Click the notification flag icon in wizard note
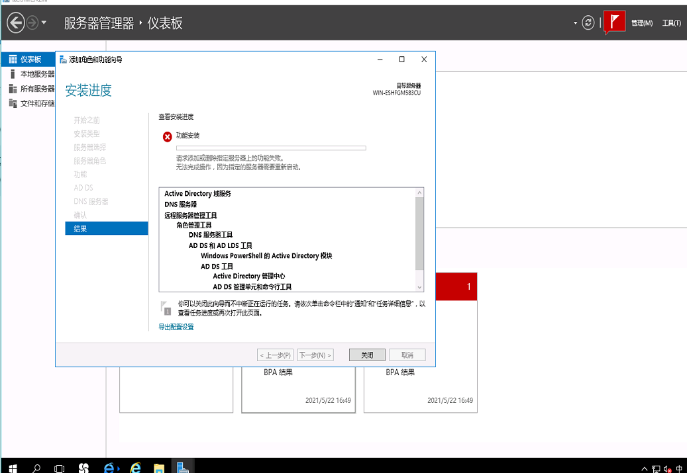This screenshot has height=473, width=687. pos(165,308)
